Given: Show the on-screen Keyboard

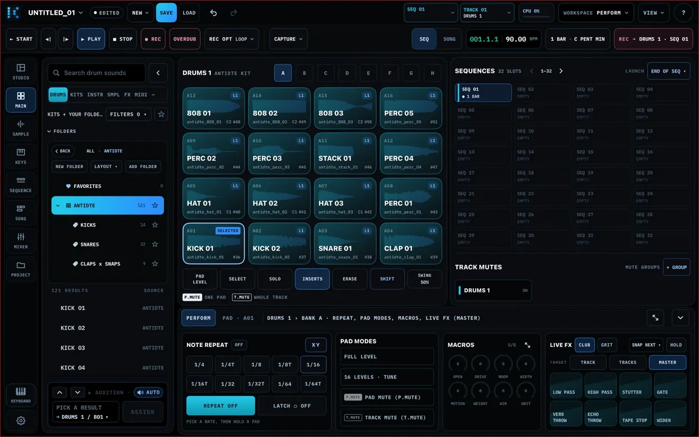Looking at the screenshot, I should pos(21,395).
